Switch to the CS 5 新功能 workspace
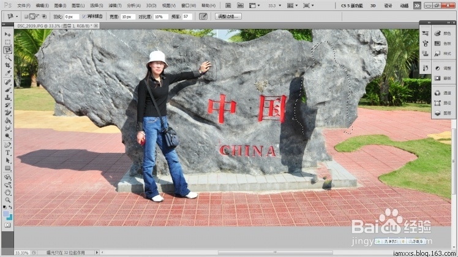 [x=352, y=6]
